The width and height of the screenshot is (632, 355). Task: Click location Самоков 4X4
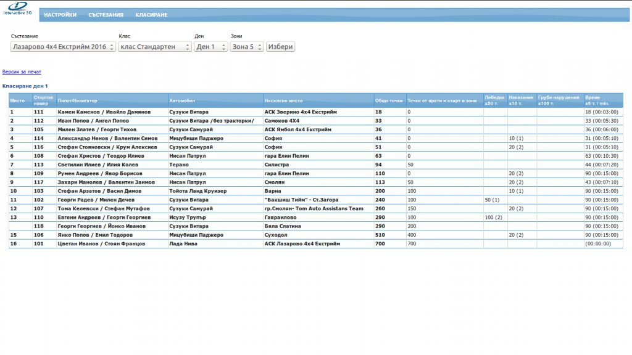tap(281, 121)
